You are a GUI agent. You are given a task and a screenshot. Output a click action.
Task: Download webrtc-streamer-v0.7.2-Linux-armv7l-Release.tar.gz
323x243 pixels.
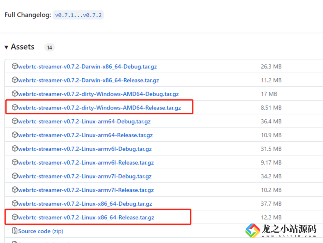click(x=86, y=190)
